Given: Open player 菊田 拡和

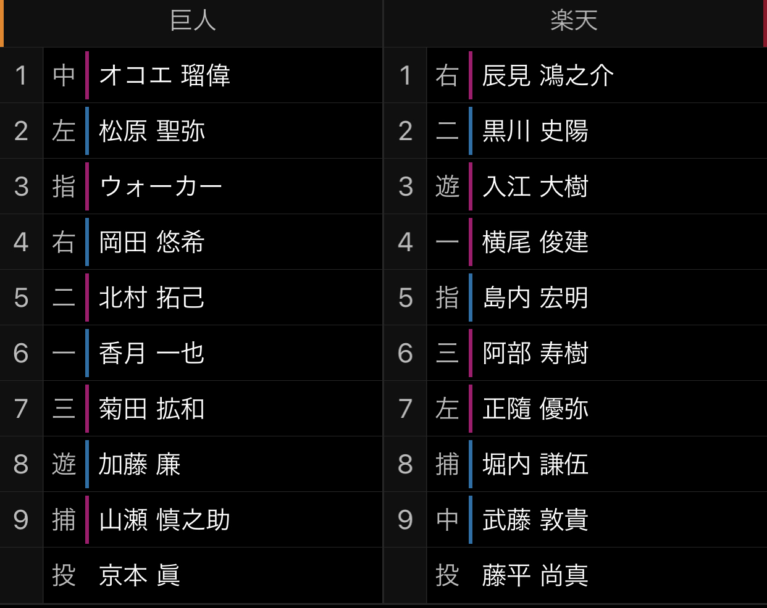Looking at the screenshot, I should coord(152,409).
